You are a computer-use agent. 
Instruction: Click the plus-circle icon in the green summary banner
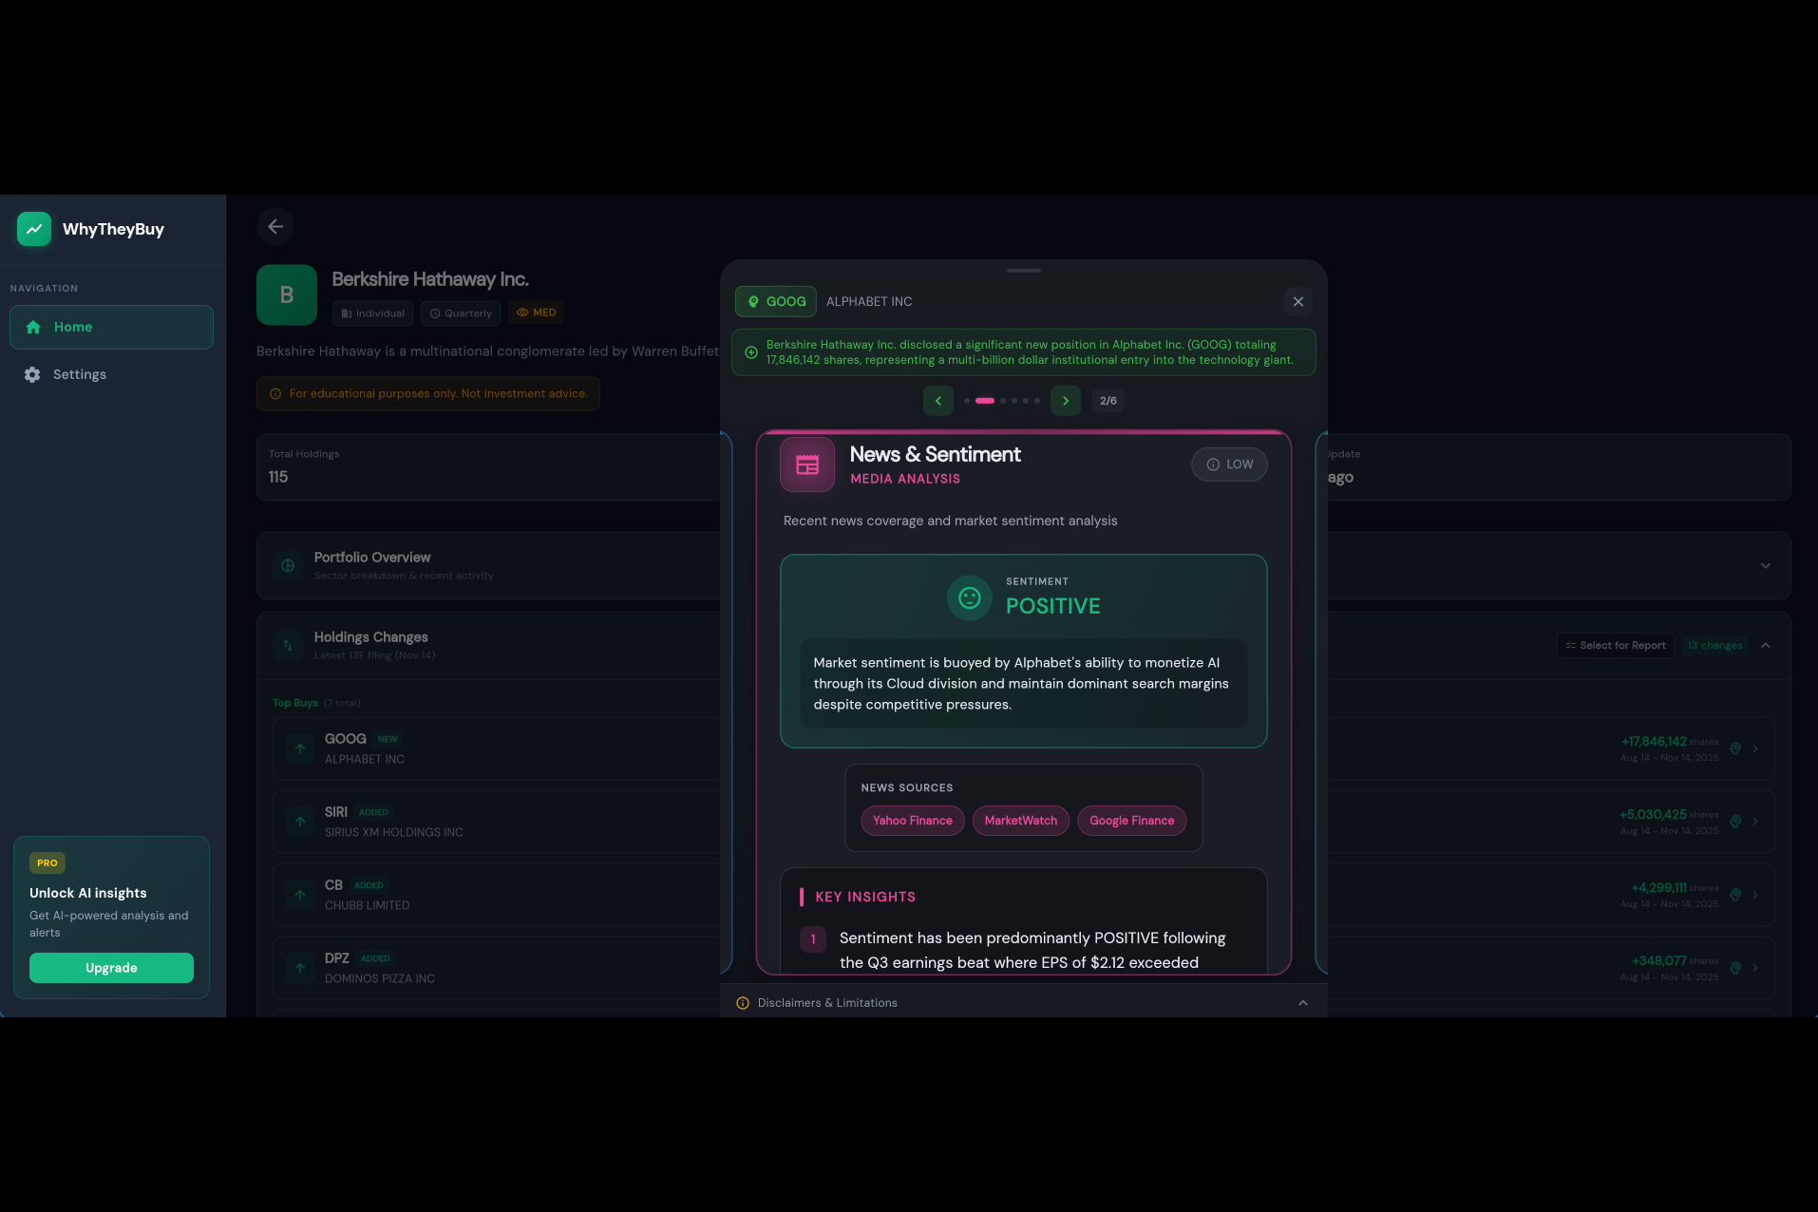click(x=751, y=352)
